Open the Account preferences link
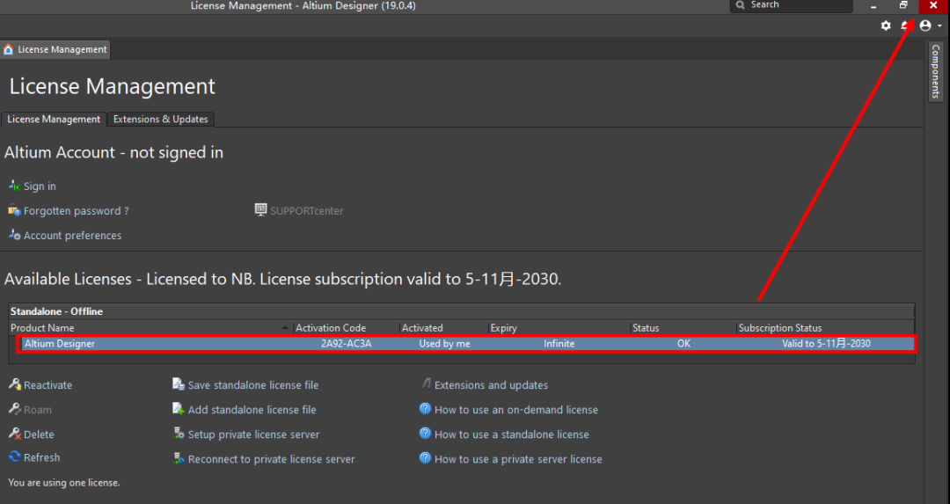This screenshot has width=950, height=504. tap(73, 236)
